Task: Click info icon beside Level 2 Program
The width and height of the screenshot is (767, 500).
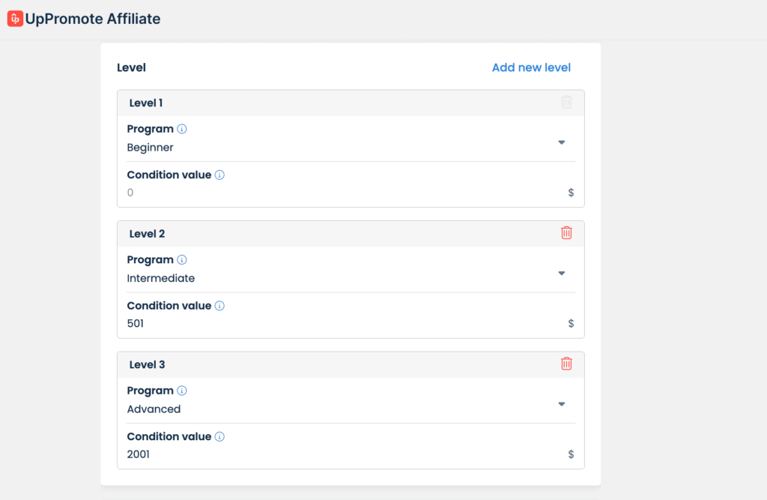Action: (x=182, y=260)
